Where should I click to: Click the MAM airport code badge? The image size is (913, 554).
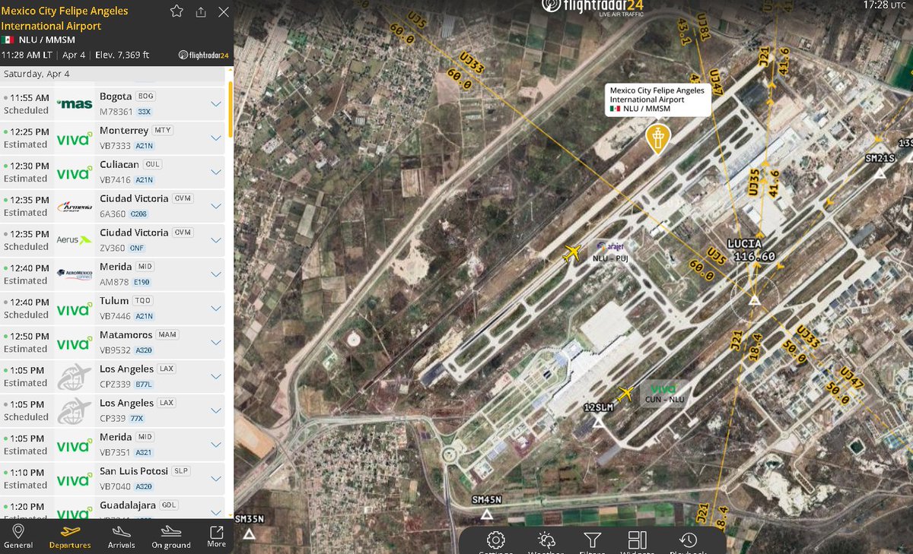tap(167, 335)
